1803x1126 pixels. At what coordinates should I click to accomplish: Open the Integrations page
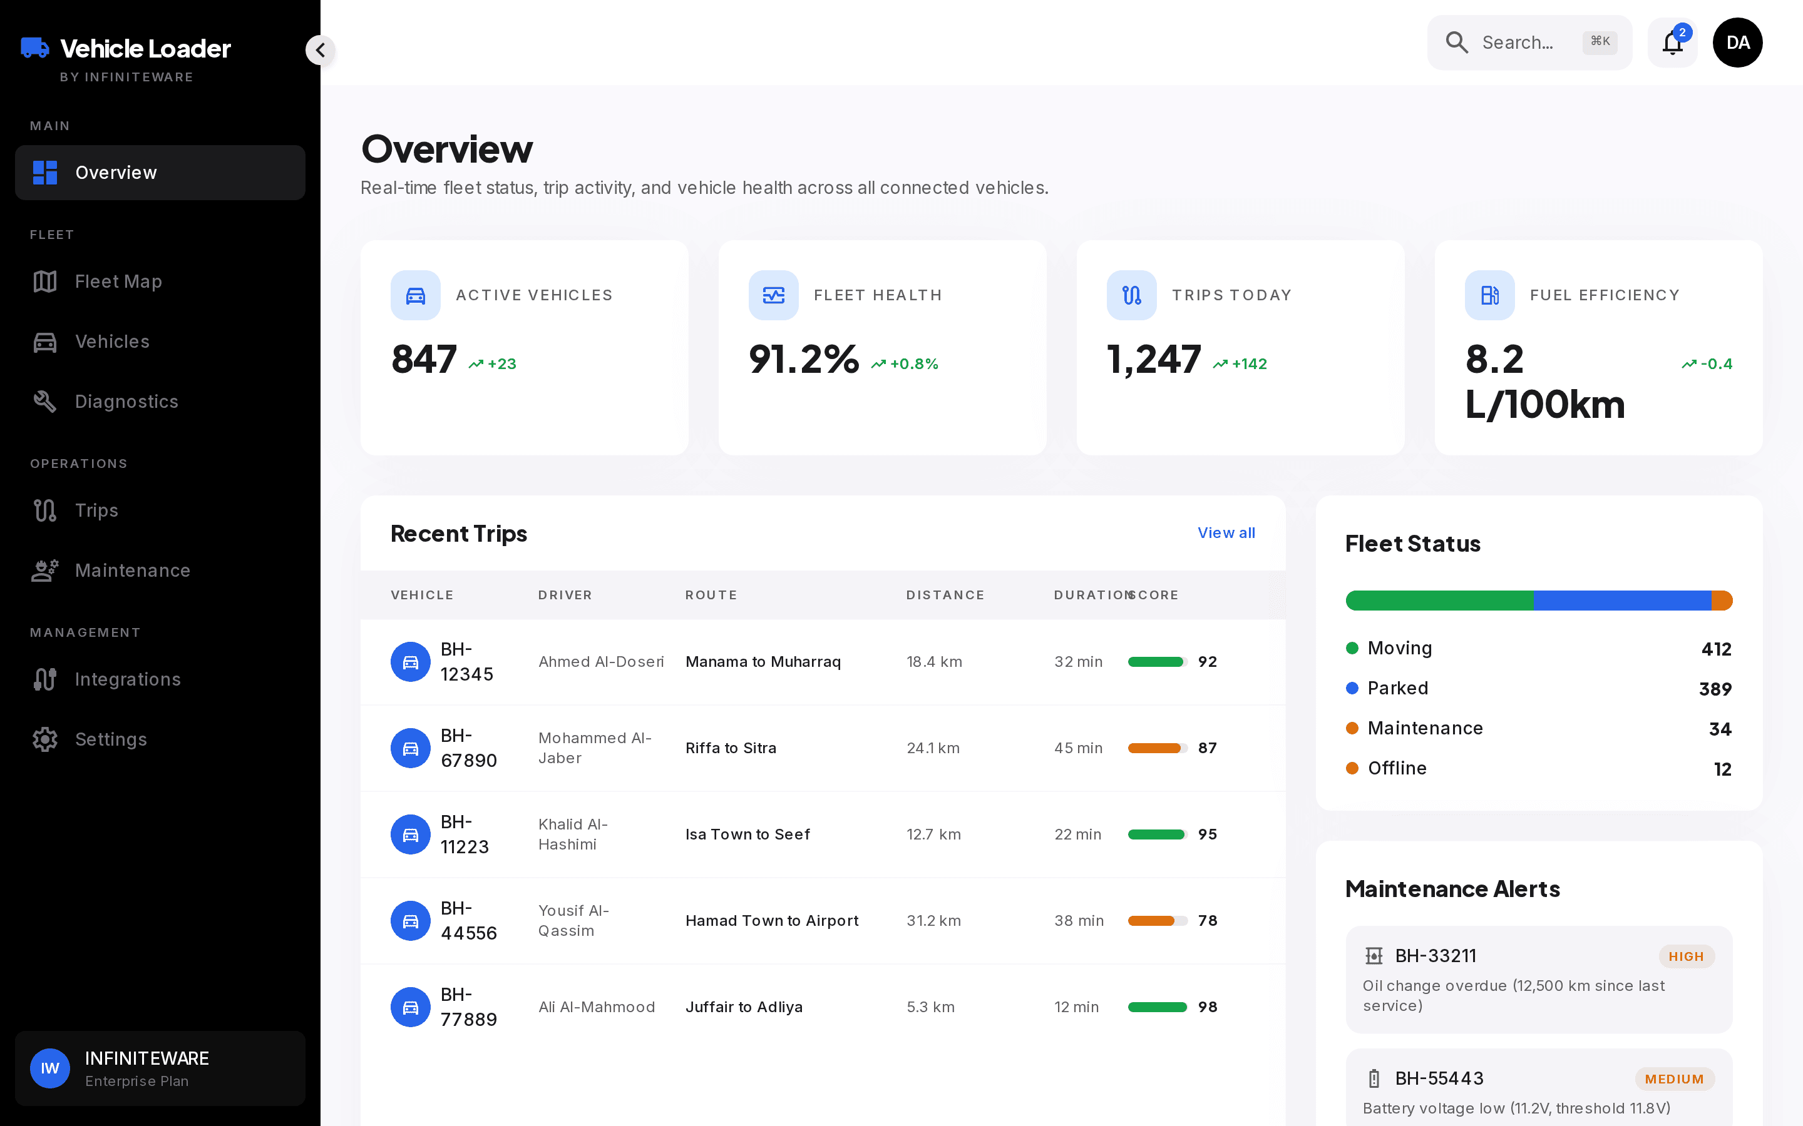tap(160, 679)
